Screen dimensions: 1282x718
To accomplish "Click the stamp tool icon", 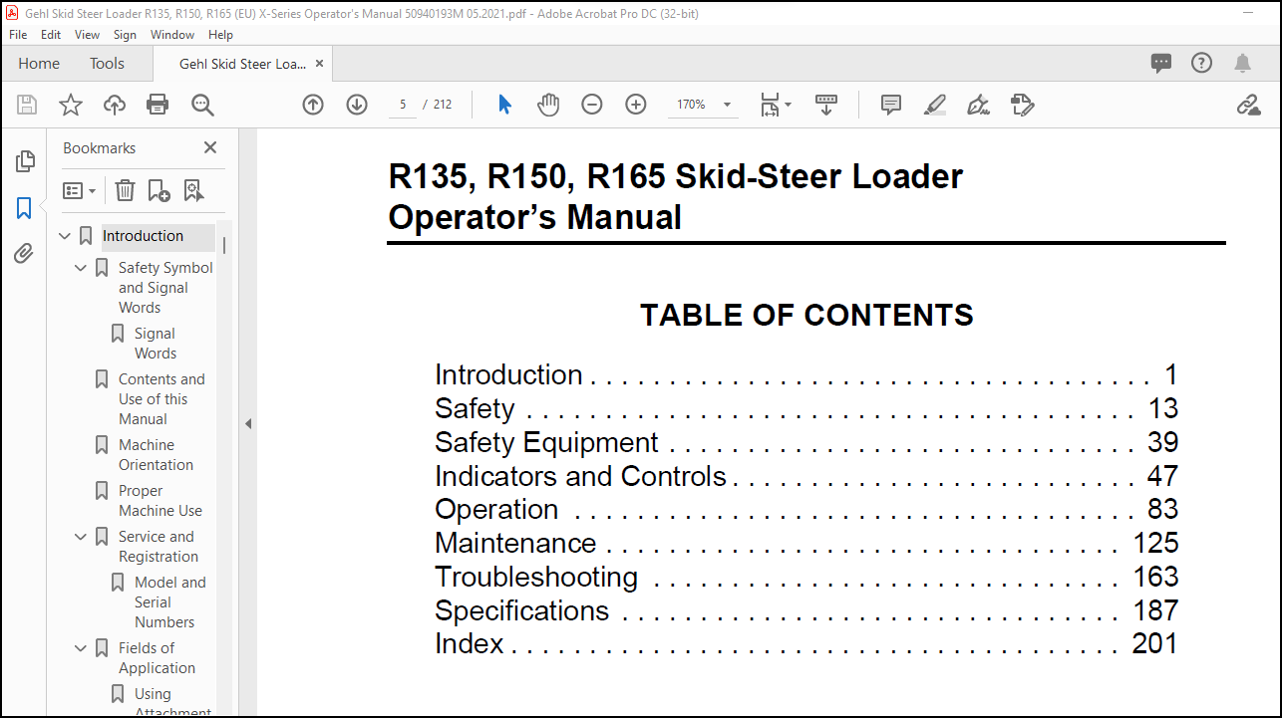I will tap(1022, 105).
